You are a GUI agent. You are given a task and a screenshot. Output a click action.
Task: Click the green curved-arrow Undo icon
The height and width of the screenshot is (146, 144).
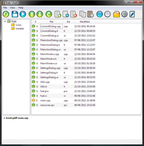[x=49, y=14]
